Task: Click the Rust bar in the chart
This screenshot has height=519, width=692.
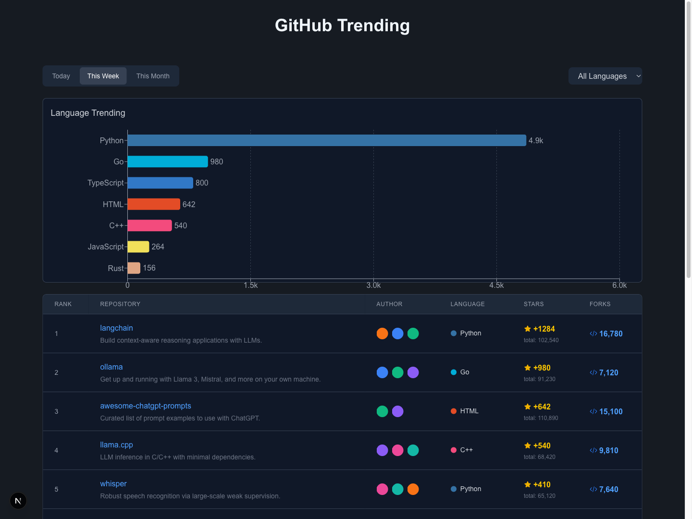Action: pyautogui.click(x=134, y=268)
